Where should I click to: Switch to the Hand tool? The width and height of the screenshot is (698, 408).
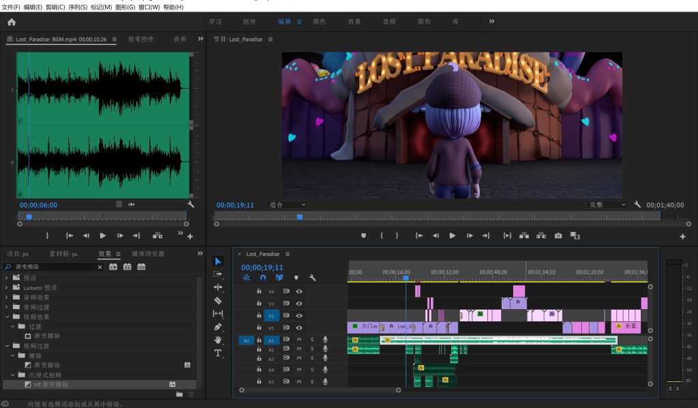point(217,340)
